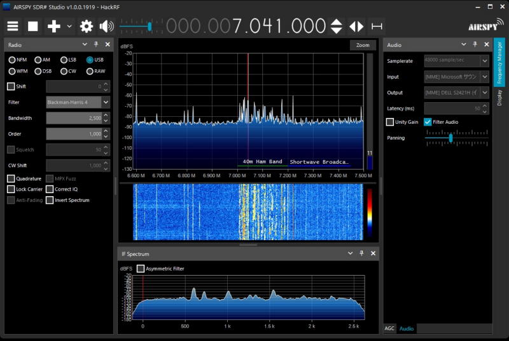Click Shortwave Broadcast band label
This screenshot has height=341, width=509.
(319, 162)
